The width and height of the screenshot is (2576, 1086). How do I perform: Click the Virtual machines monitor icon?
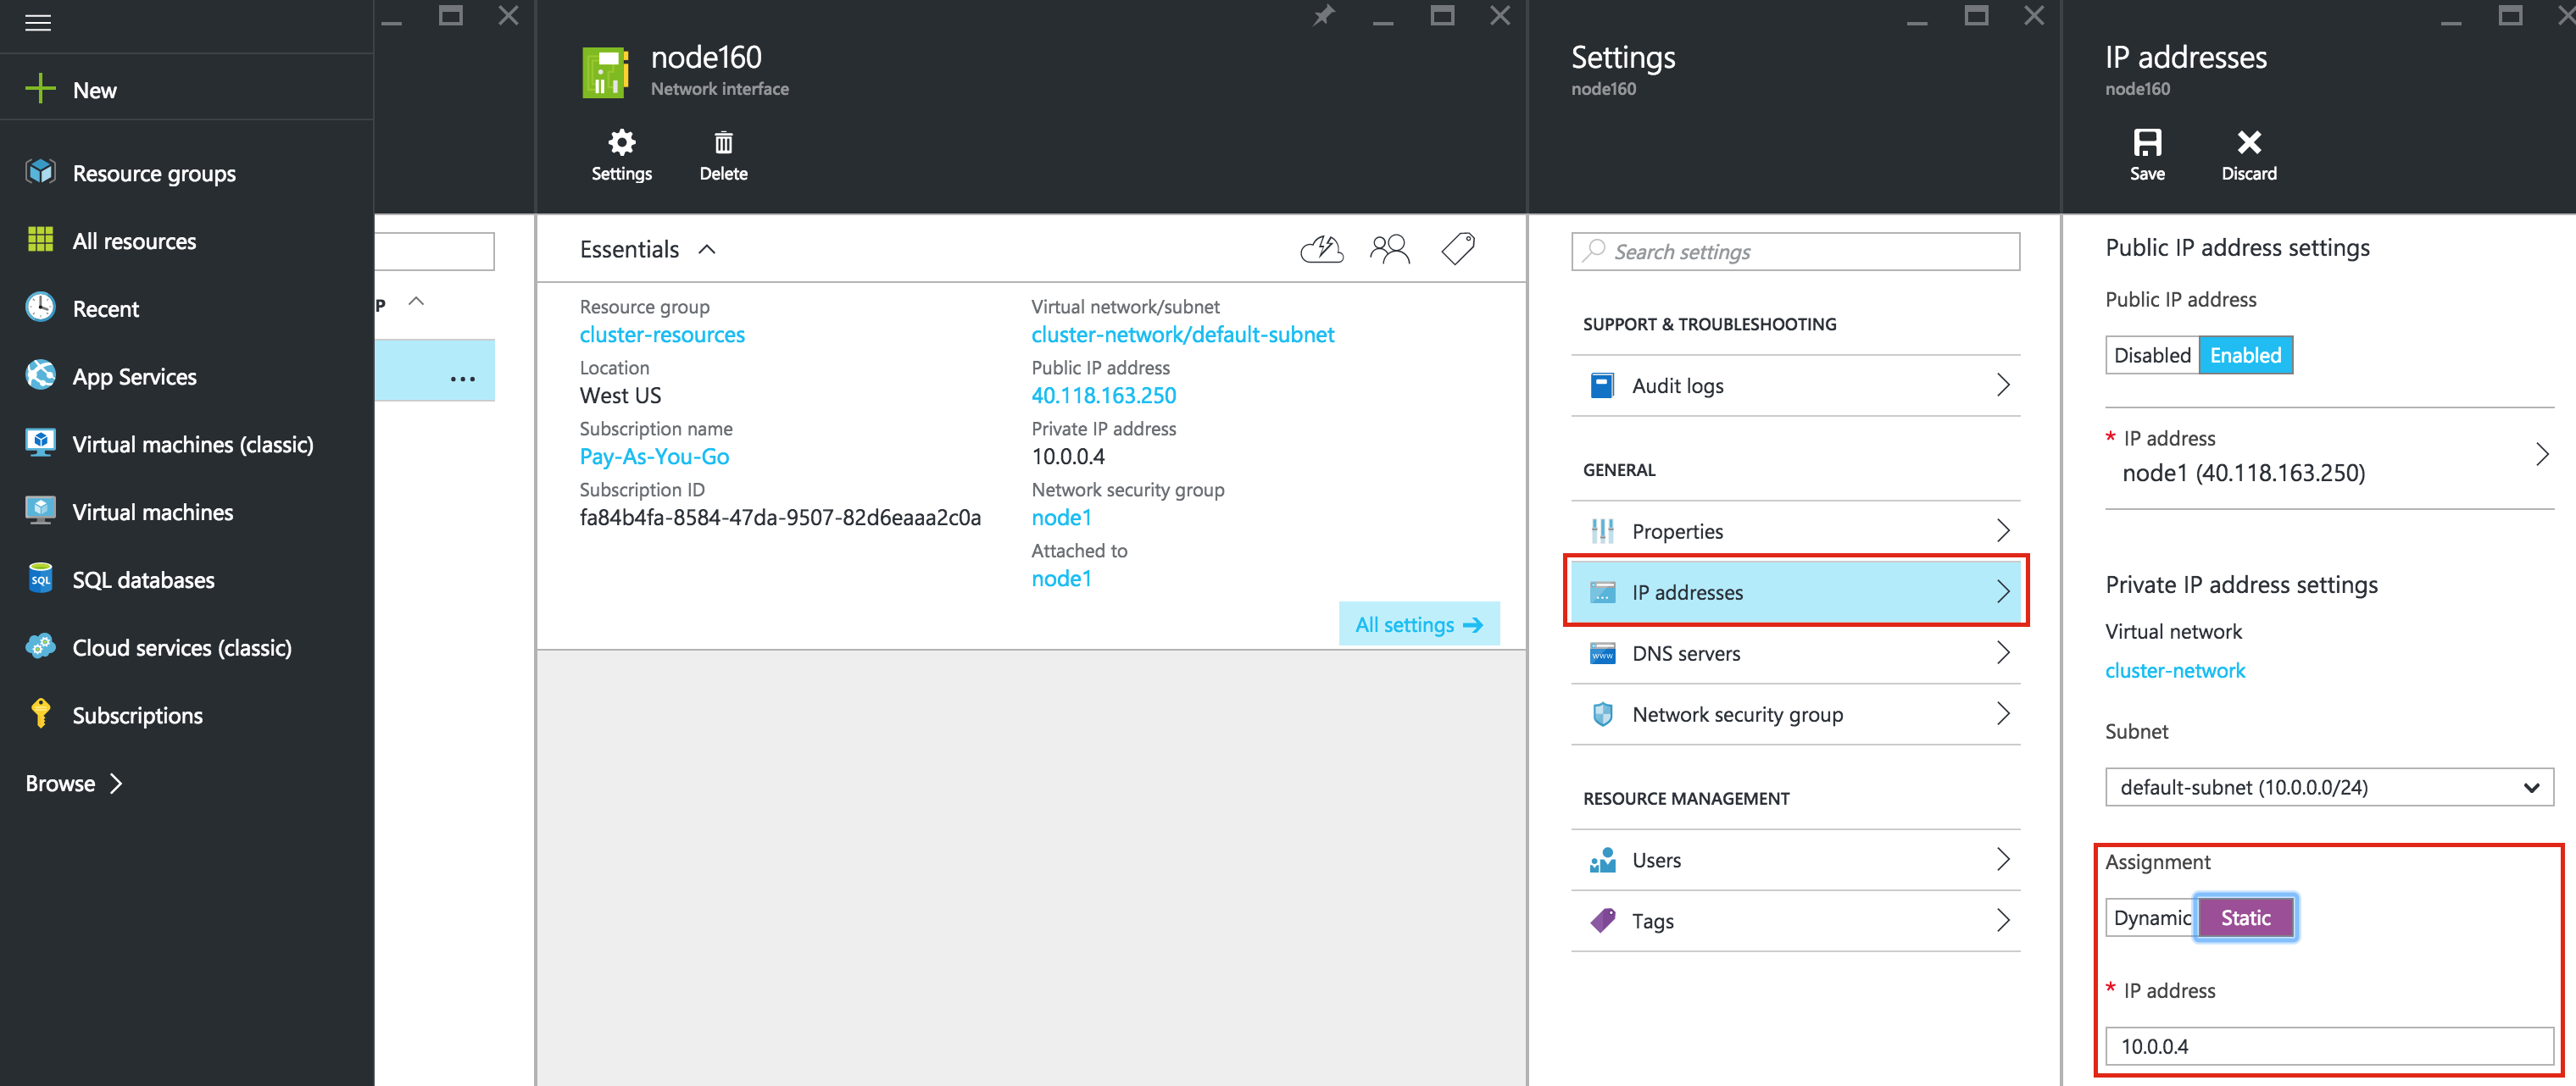click(40, 511)
